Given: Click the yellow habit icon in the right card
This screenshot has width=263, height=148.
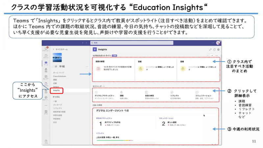Looking at the screenshot, I should pyautogui.click(x=183, y=68).
